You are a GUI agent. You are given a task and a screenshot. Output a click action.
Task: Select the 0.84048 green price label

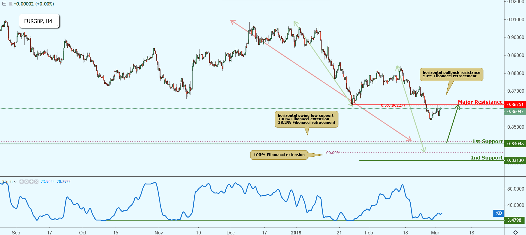point(515,144)
